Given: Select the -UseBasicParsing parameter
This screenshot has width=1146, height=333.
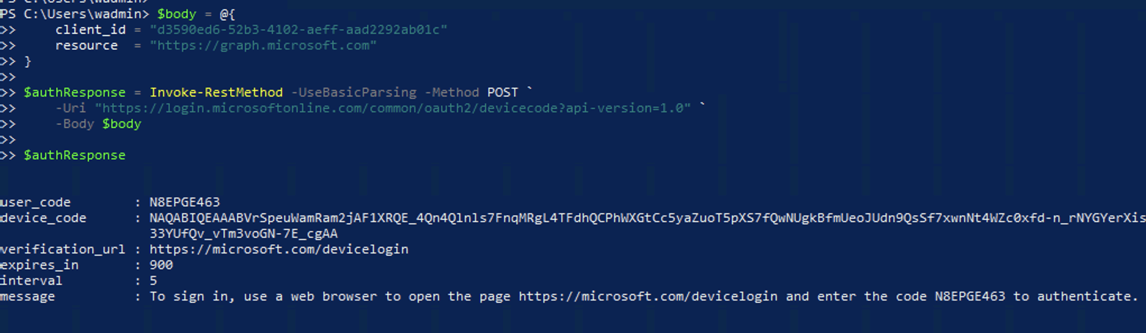Looking at the screenshot, I should [x=354, y=92].
